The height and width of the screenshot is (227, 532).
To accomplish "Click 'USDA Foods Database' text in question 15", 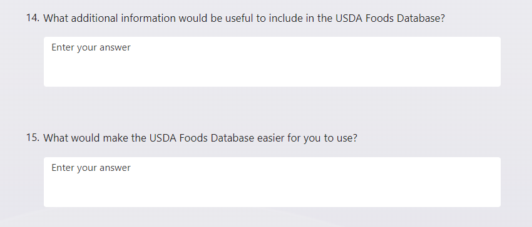I will click(x=202, y=138).
